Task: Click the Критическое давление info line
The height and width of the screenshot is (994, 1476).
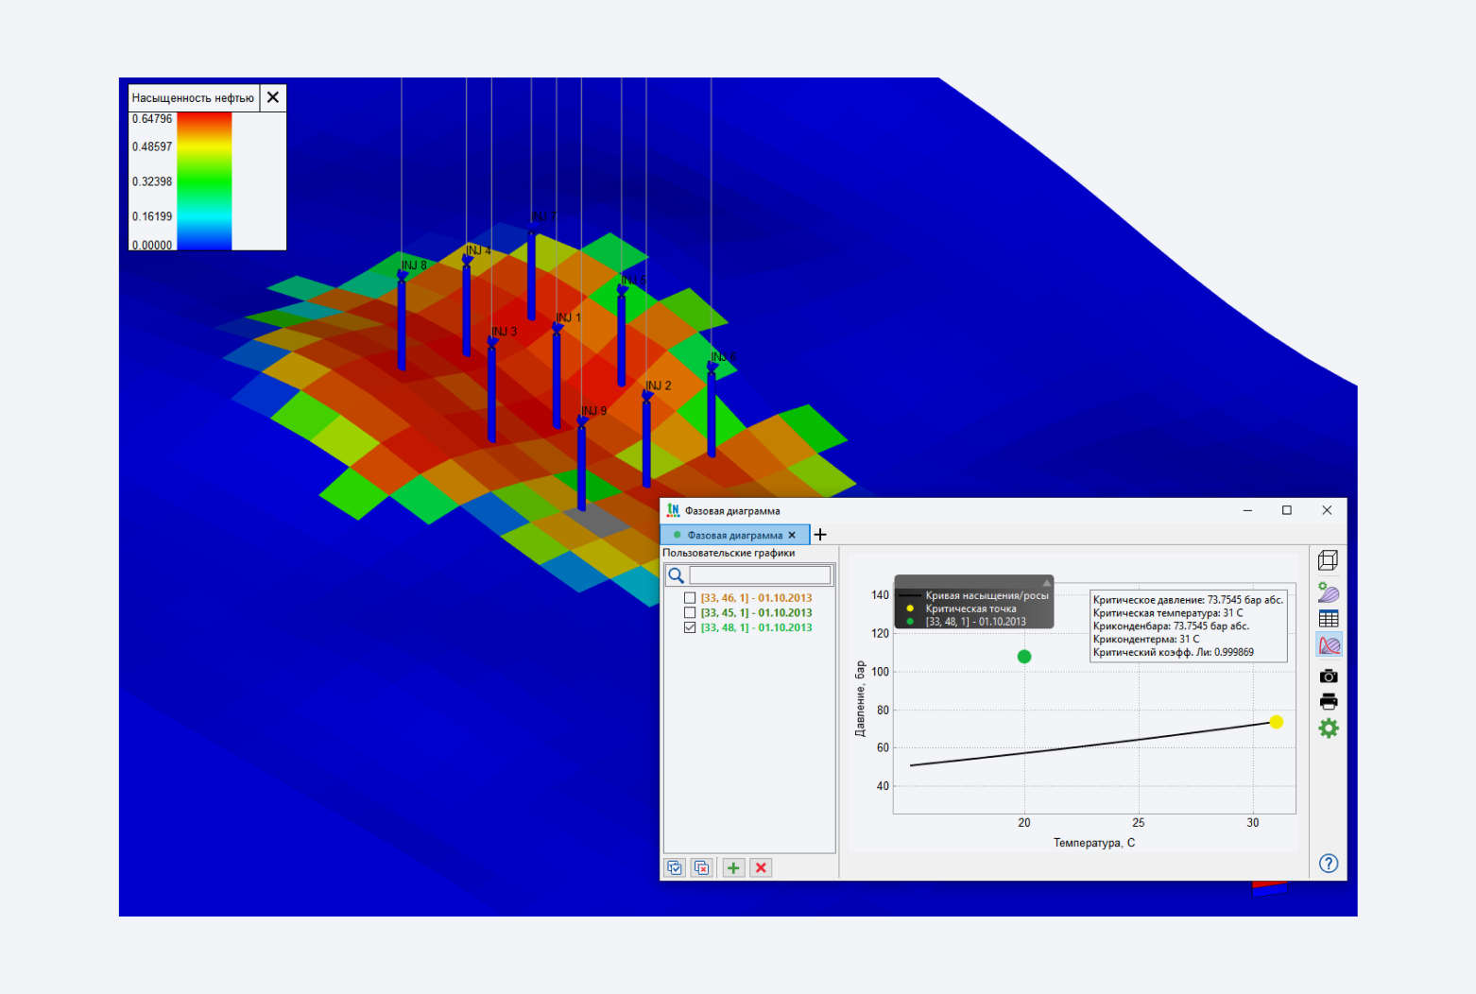Action: tap(1188, 600)
